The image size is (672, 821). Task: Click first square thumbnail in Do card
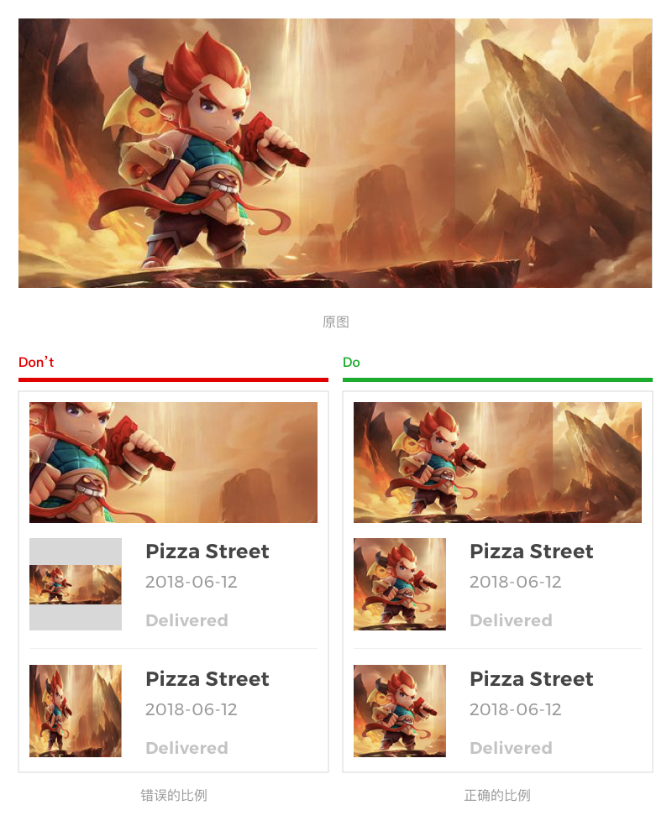(x=400, y=584)
